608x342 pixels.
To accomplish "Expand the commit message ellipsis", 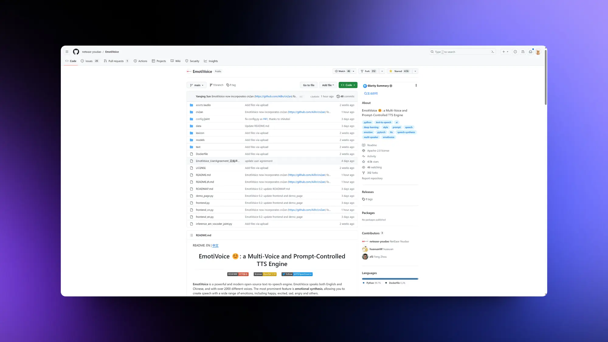I will (x=301, y=96).
